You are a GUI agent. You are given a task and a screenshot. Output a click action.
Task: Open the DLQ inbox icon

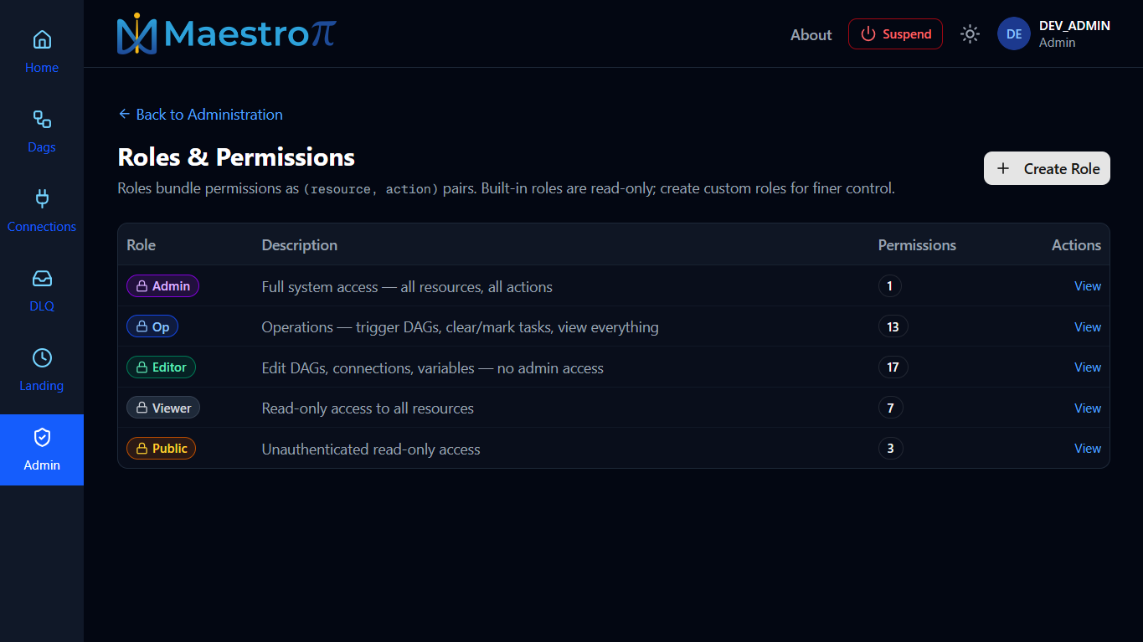pyautogui.click(x=42, y=278)
